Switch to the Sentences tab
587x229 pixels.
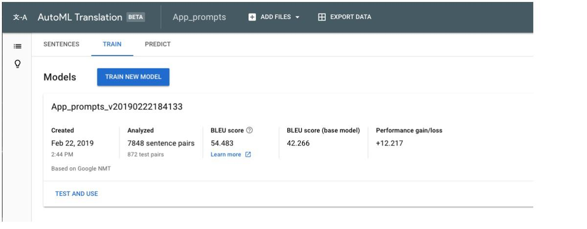pyautogui.click(x=61, y=44)
